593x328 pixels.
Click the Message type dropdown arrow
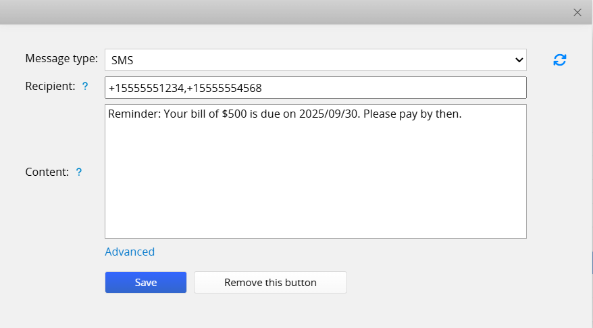pyautogui.click(x=519, y=60)
